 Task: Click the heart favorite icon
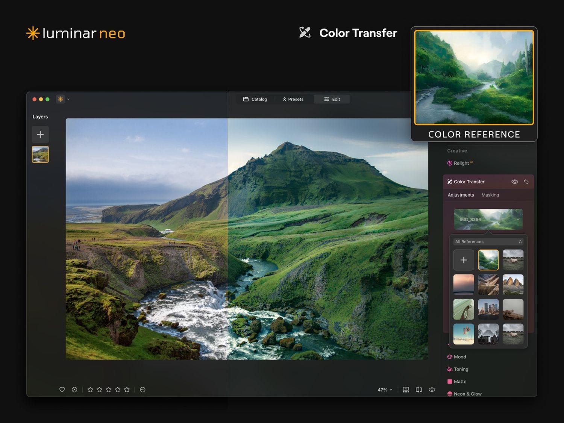pyautogui.click(x=62, y=390)
